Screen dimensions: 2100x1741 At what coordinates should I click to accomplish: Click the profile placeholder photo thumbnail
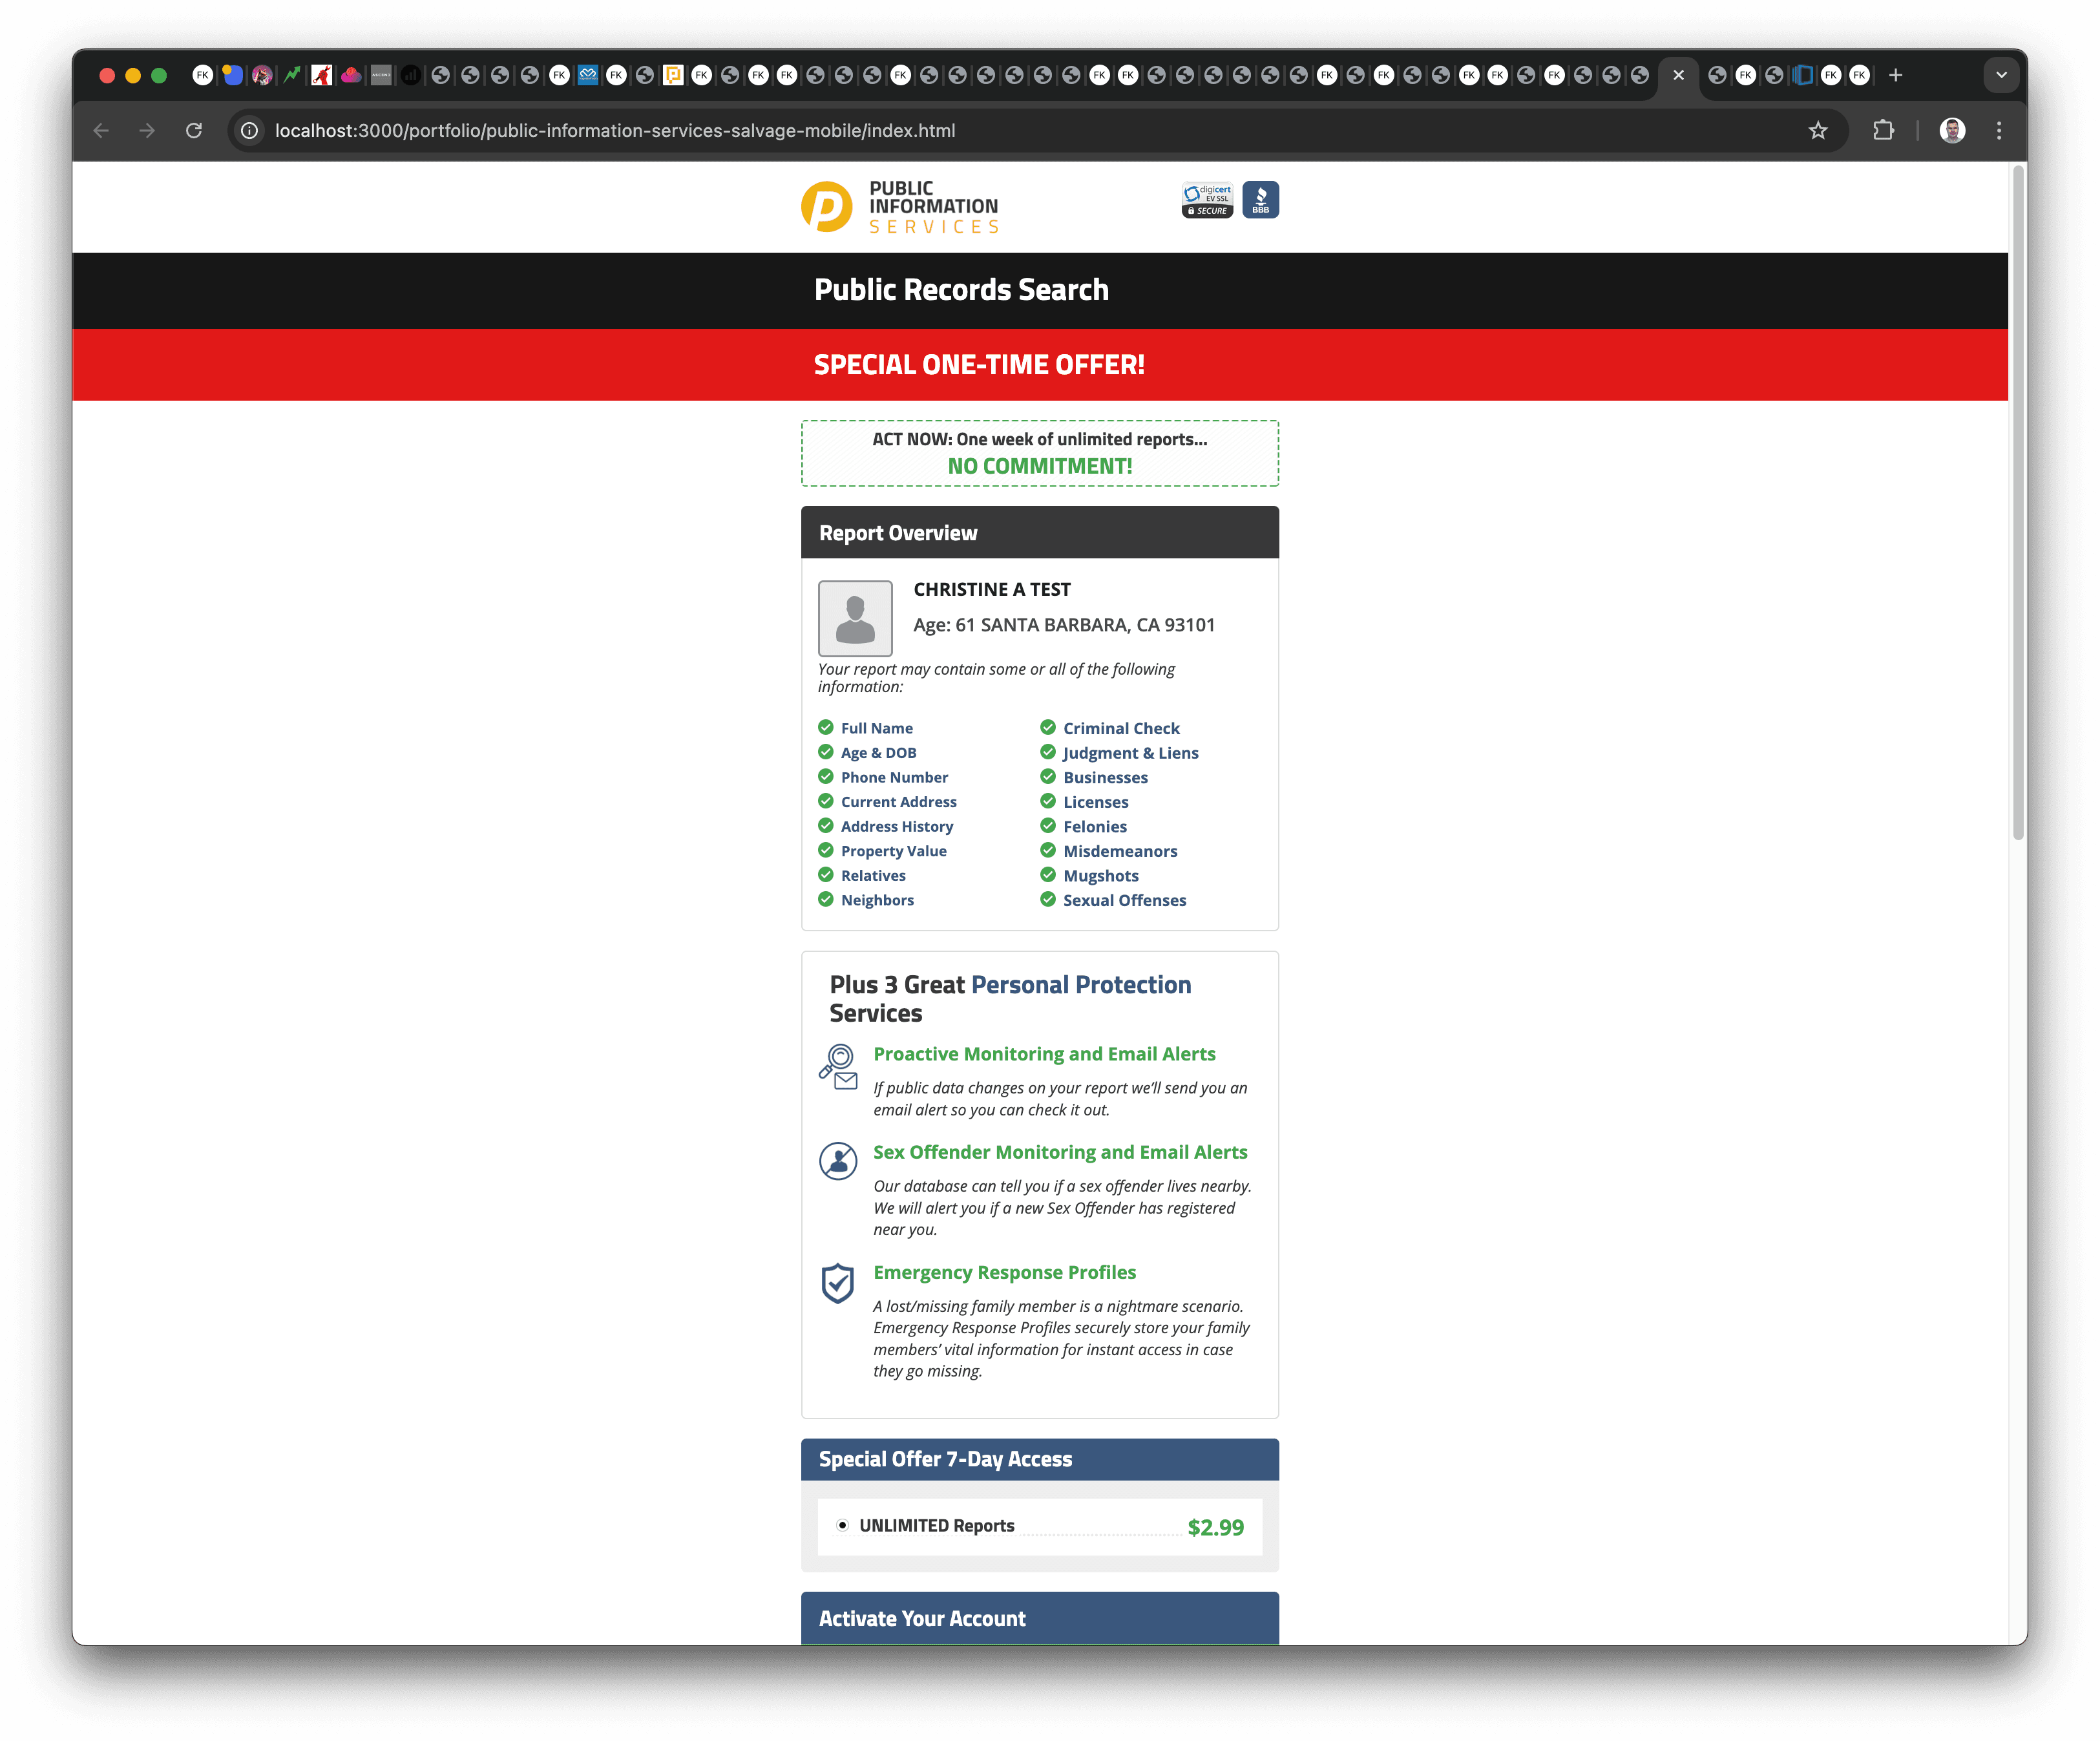(855, 618)
